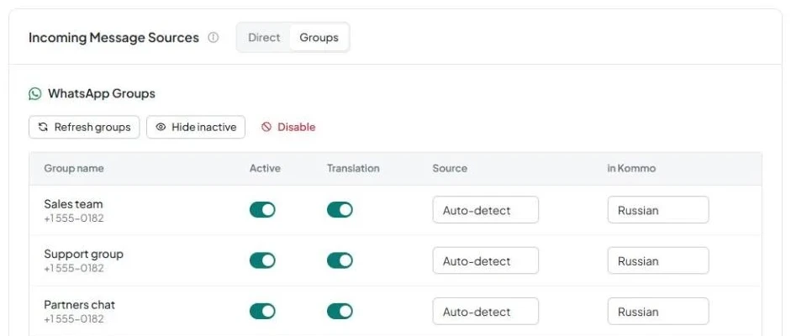Screen dimensions: 791x336
Task: Open in Kommo language dropdown for Sales team
Action: click(x=658, y=210)
